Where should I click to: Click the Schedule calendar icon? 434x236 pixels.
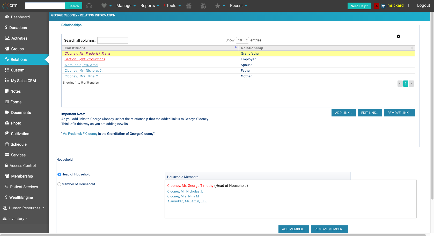[7, 144]
